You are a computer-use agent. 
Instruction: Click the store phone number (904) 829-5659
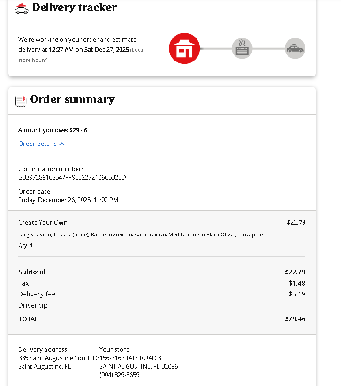[x=119, y=375]
